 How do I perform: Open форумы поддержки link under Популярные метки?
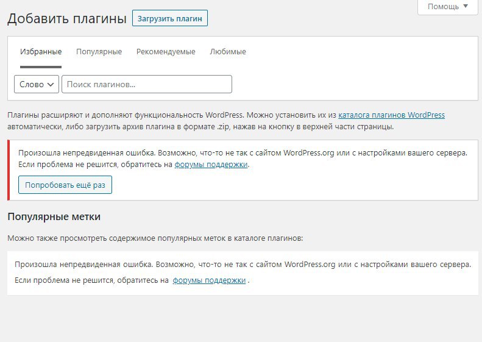coord(209,280)
